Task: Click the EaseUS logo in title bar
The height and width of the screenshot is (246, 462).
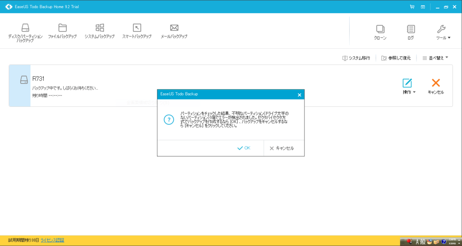Action: coord(9,6)
